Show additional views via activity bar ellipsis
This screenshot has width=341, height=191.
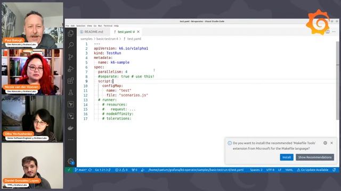71,140
